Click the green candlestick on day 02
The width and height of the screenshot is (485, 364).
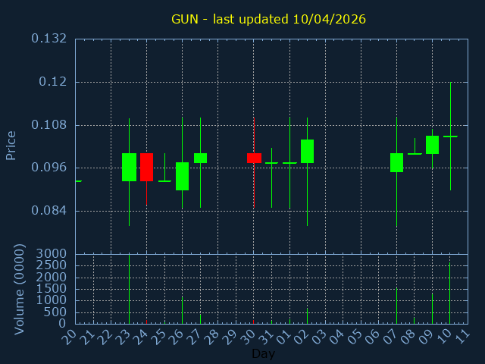pos(307,151)
